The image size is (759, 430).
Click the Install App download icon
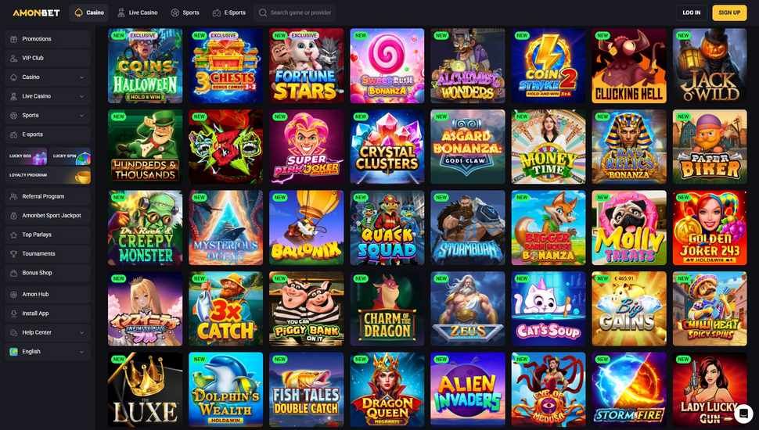click(x=13, y=314)
